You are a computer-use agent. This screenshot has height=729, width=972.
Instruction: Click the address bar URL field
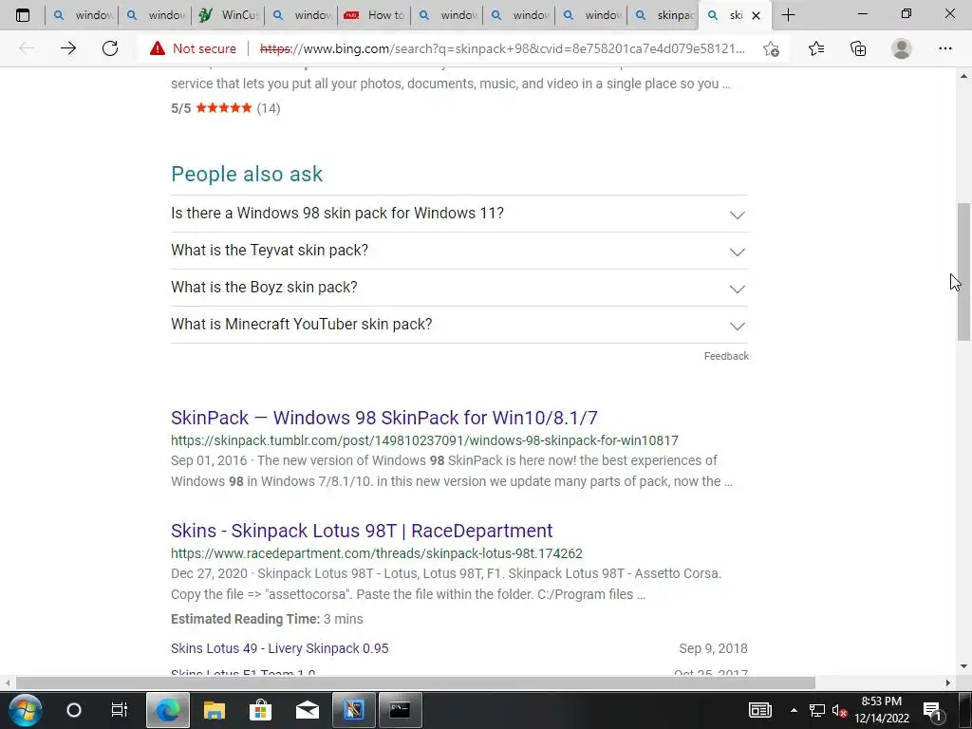coord(502,48)
